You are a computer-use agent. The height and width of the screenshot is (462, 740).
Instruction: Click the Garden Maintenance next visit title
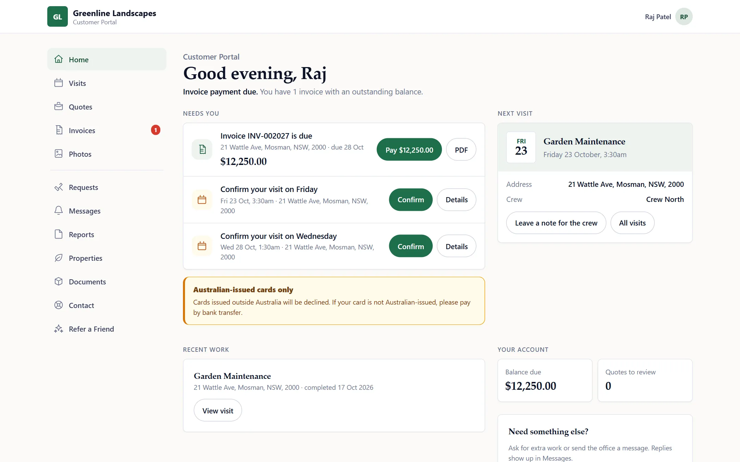[584, 141]
